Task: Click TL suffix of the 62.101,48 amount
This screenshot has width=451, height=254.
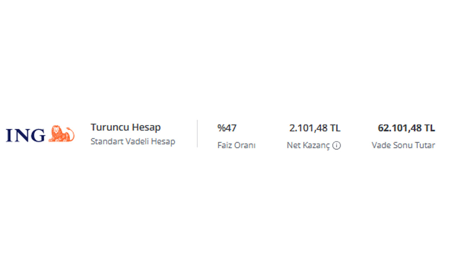Action: click(x=430, y=128)
